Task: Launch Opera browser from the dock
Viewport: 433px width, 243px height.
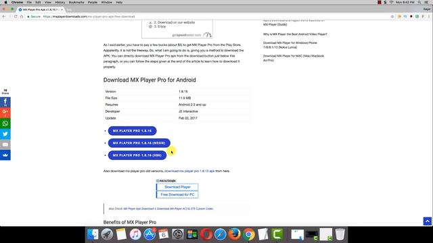Action: point(206,234)
